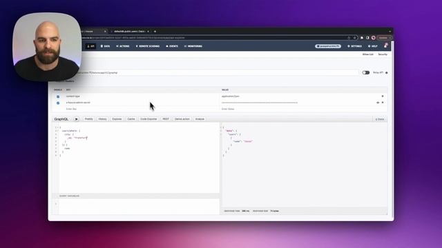The image size is (442, 248).
Task: Toggle the Explorer panel
Action: pyautogui.click(x=117, y=119)
